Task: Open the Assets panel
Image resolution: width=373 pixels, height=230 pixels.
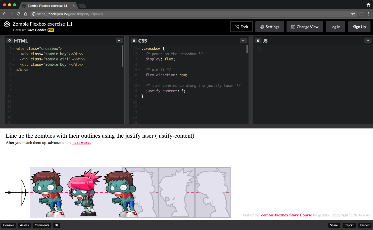Action: 24,225
